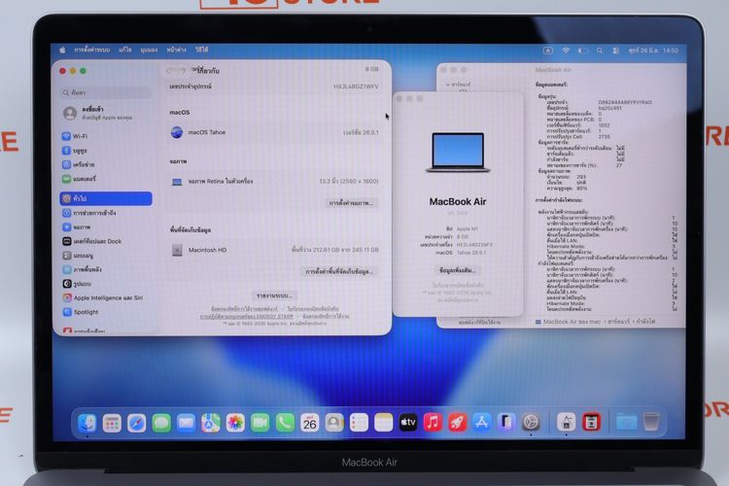The width and height of the screenshot is (729, 486).
Task: Open Safari from the Dock
Action: [x=136, y=423]
